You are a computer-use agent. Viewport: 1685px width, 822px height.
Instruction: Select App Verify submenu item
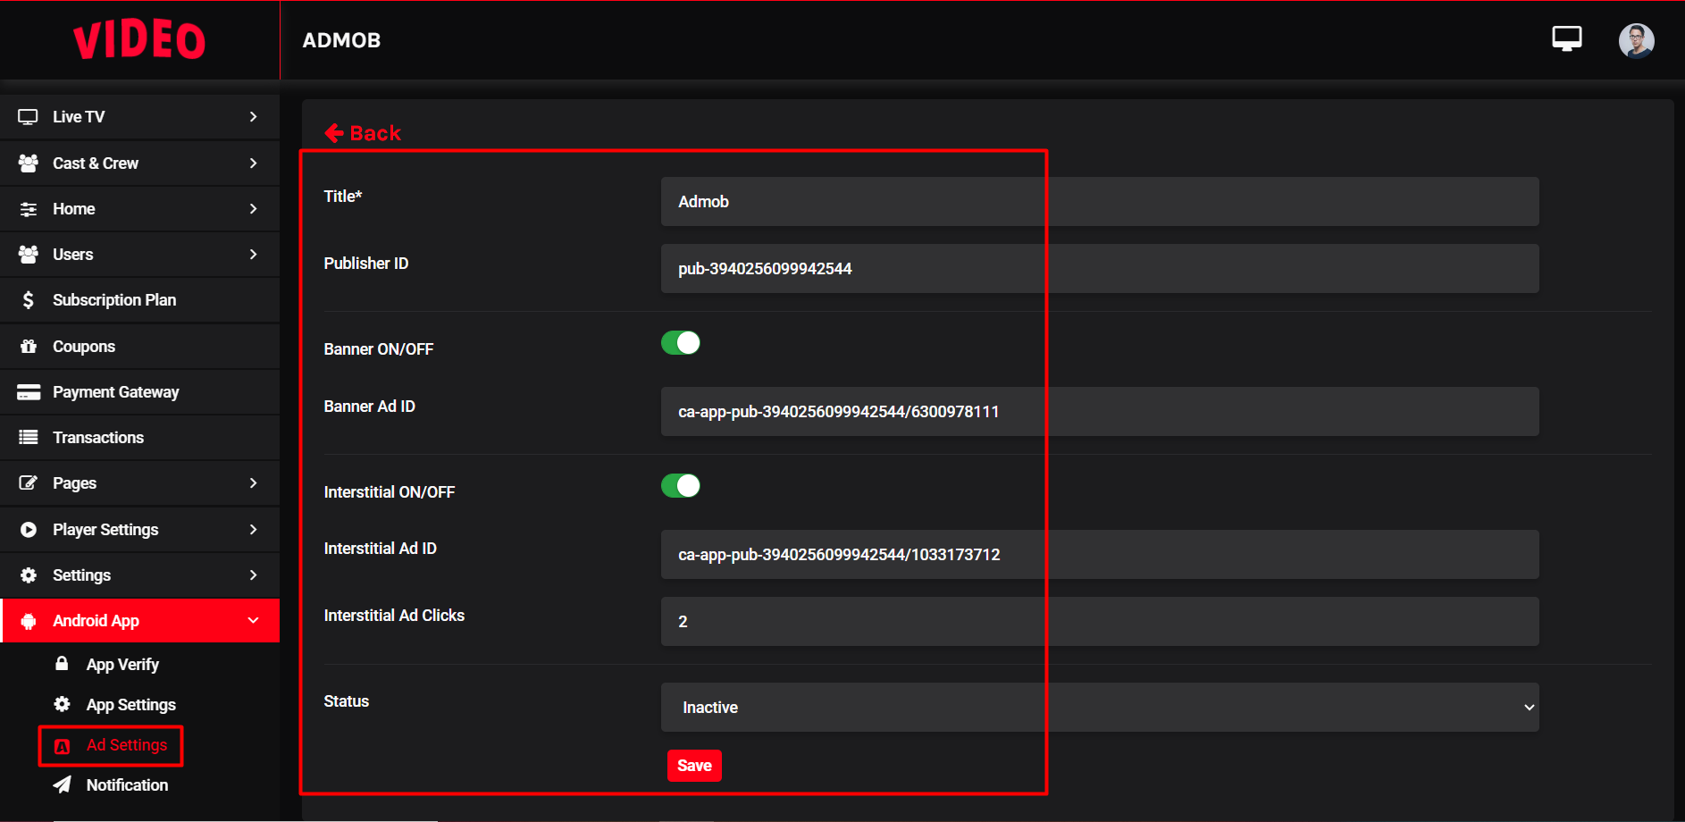(x=122, y=665)
